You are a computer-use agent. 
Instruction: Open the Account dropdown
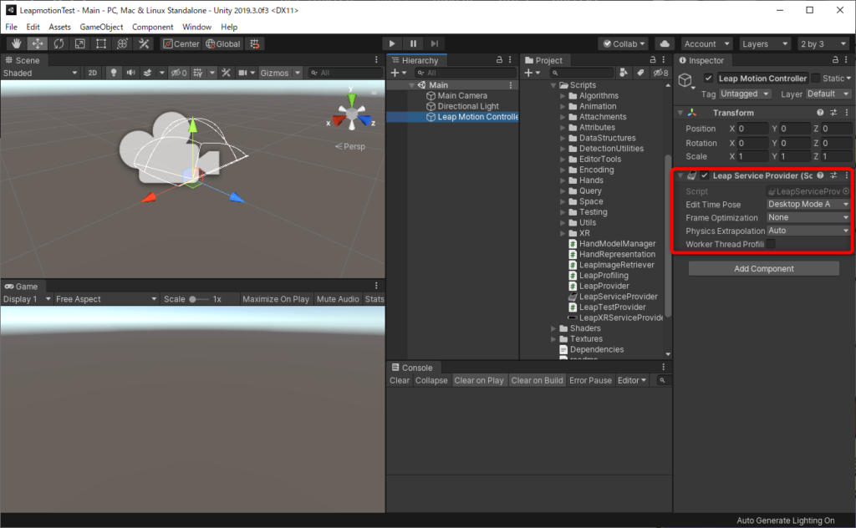[706, 43]
